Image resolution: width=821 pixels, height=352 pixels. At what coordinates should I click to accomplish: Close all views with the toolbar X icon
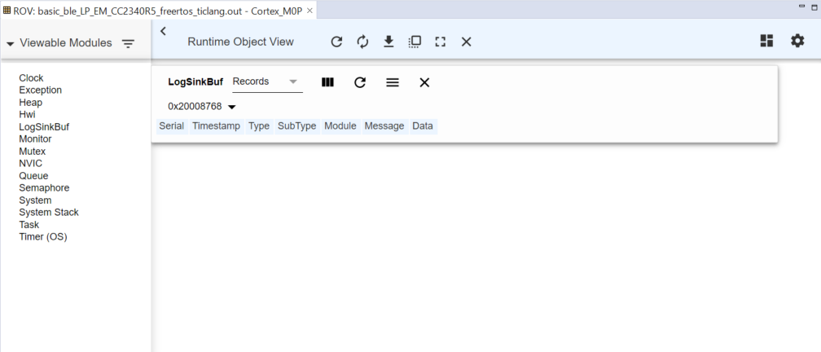point(467,42)
